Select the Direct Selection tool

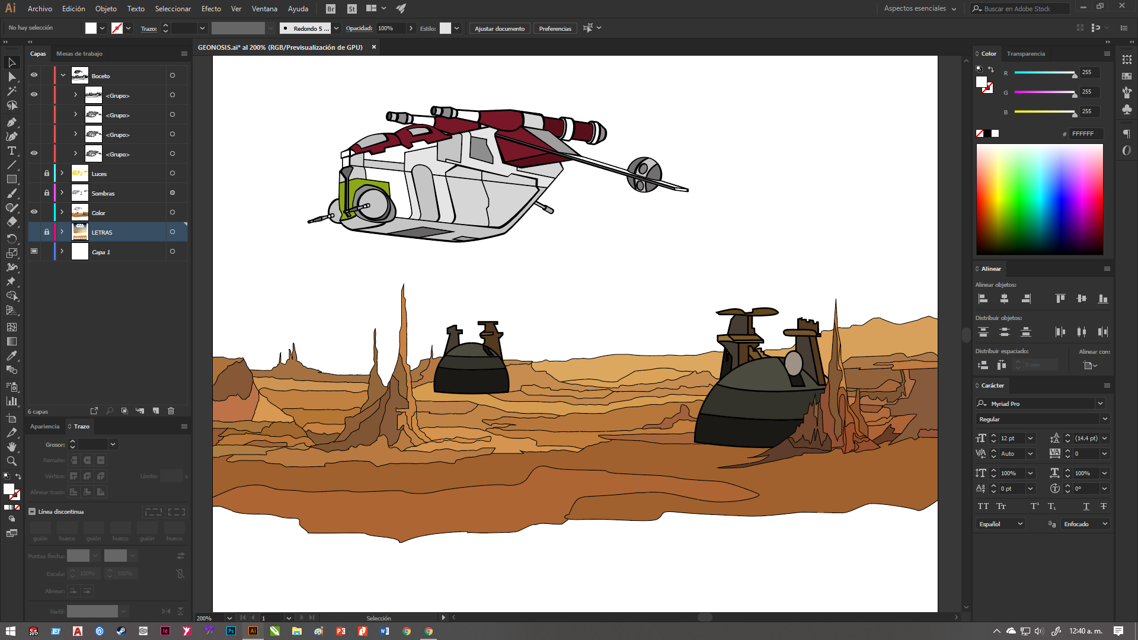11,77
